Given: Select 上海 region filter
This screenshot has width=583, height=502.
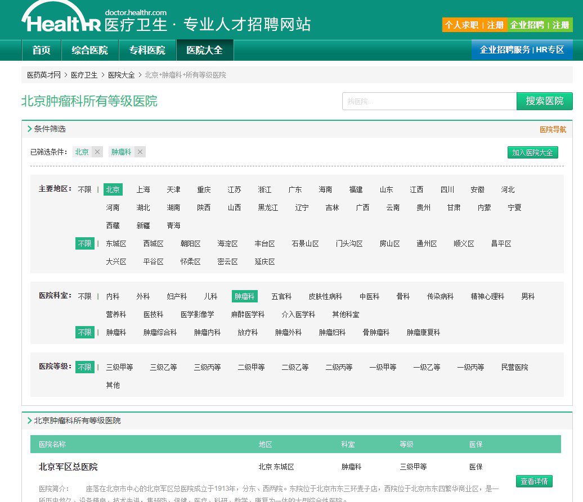Looking at the screenshot, I should pyautogui.click(x=143, y=190).
